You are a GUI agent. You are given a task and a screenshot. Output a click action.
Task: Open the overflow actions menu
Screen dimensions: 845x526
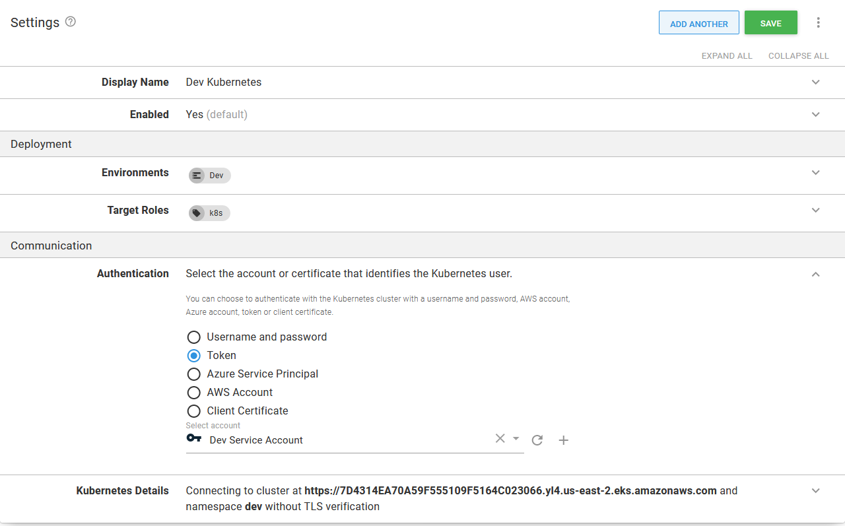[x=818, y=22]
